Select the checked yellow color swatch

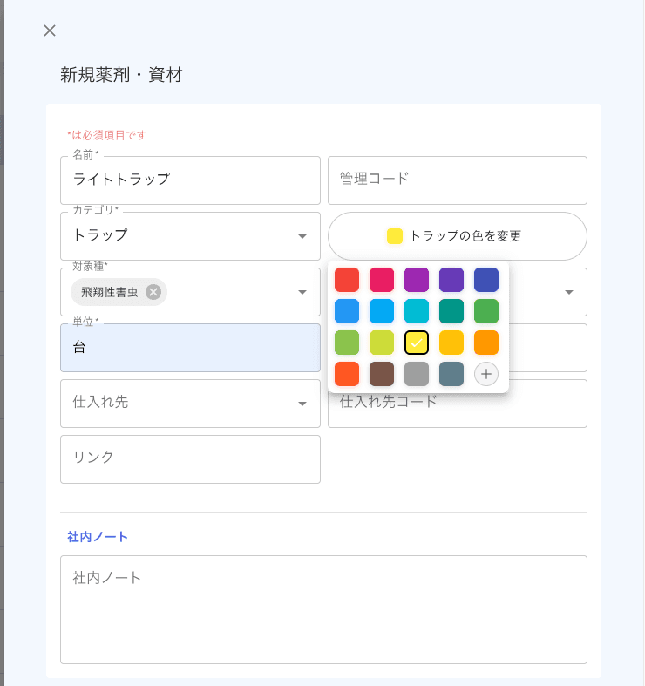pyautogui.click(x=417, y=343)
